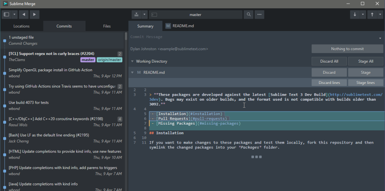Viewport: 385px width, 191px height.
Task: Collapse the README.md diff section
Action: [x=132, y=72]
